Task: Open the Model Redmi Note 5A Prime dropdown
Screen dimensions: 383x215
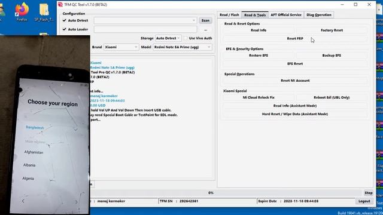Action: 182,47
